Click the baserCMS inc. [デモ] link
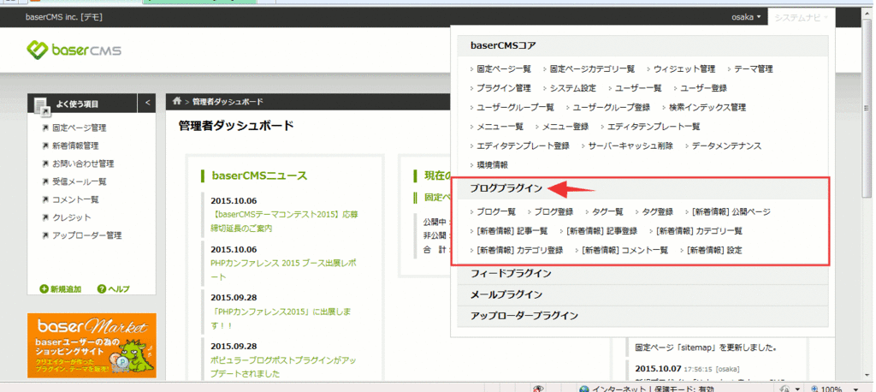The width and height of the screenshot is (876, 392). click(63, 17)
